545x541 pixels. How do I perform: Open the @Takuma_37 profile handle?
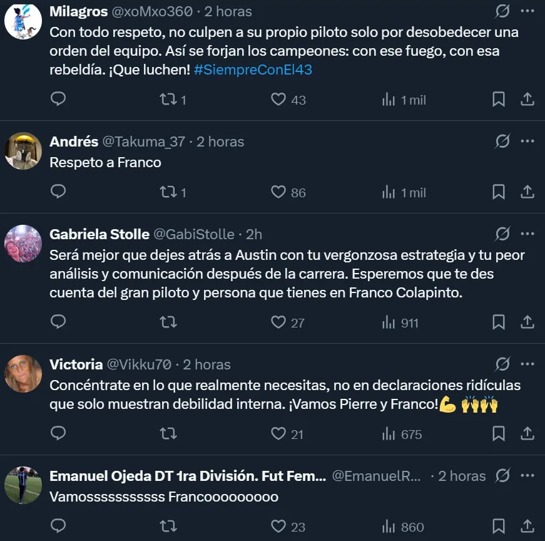click(x=143, y=142)
